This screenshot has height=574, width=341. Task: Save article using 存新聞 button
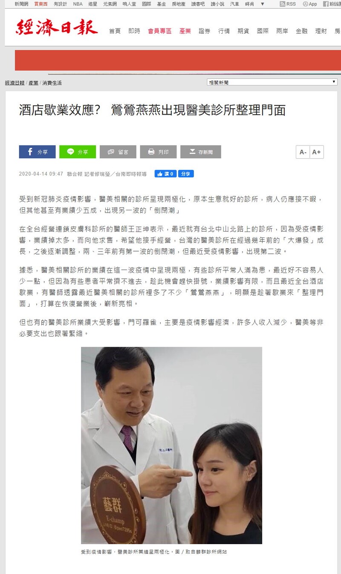pyautogui.click(x=200, y=152)
